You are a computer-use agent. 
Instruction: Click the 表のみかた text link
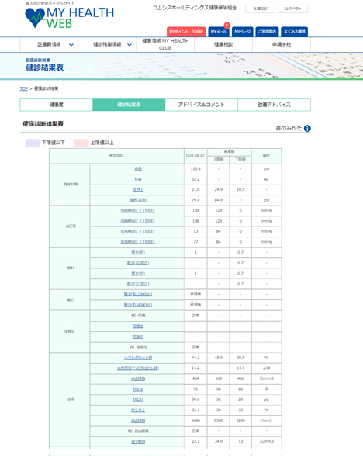pyautogui.click(x=289, y=128)
